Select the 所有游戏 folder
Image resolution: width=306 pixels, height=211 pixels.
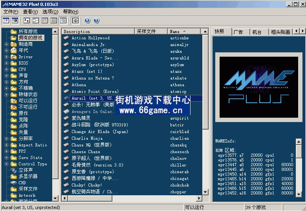(x=28, y=31)
